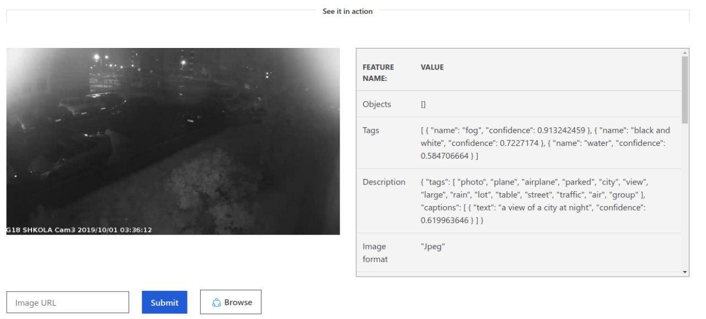
Task: Click the night camera feed image
Action: coord(173,140)
